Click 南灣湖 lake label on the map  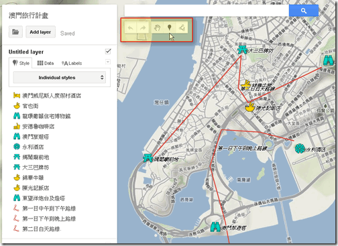point(243,180)
